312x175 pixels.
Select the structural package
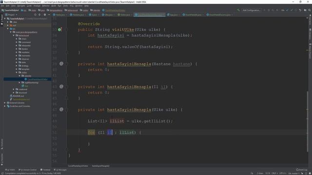click(23, 93)
